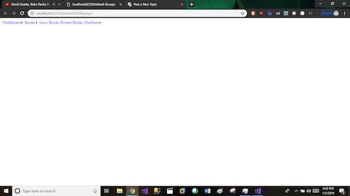Open File Explorer from the taskbar
Viewport: 350px width, 196px height.
[120, 191]
